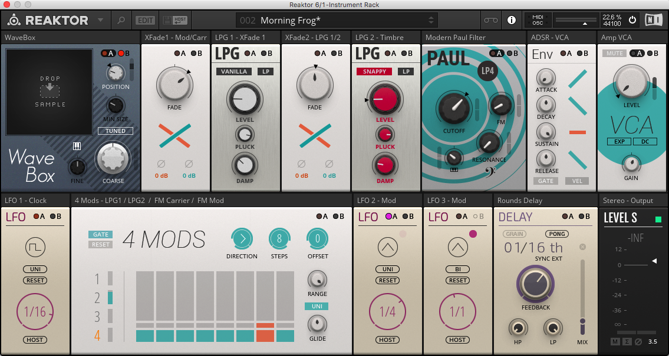Click RESET on LFO 1 - Clock

pyautogui.click(x=35, y=280)
